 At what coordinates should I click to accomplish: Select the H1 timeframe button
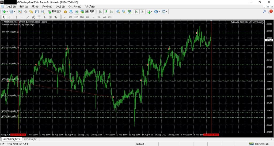point(87,17)
